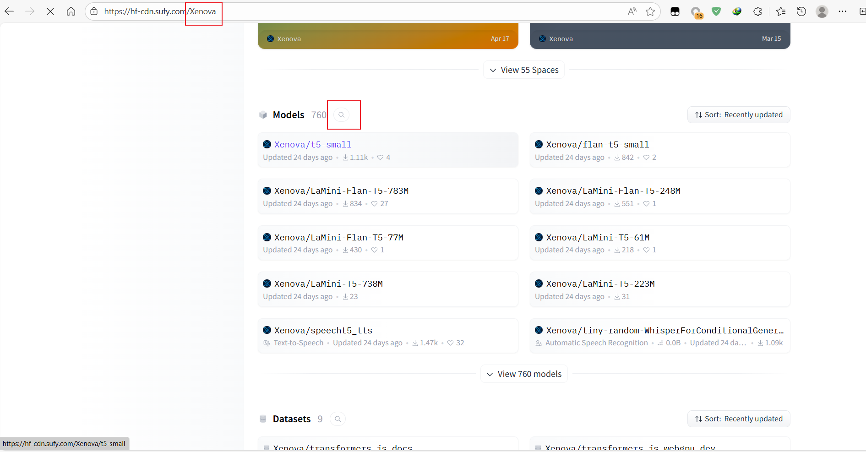Open the Favorites list icon

tap(781, 11)
